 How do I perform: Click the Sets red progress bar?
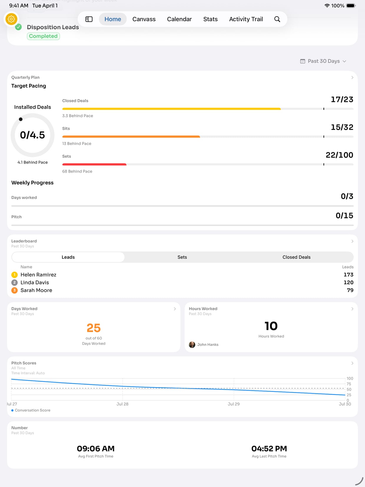[208, 164]
